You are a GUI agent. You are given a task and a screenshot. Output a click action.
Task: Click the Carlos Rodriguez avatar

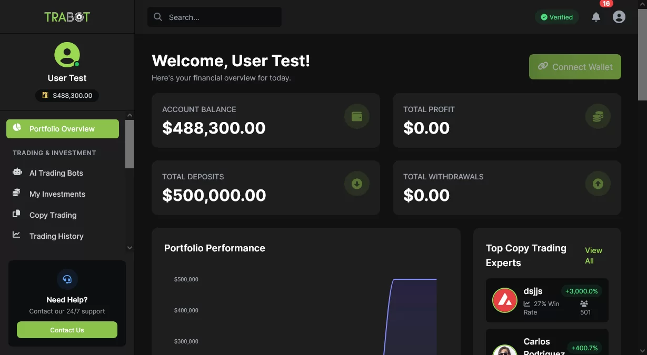pyautogui.click(x=505, y=350)
